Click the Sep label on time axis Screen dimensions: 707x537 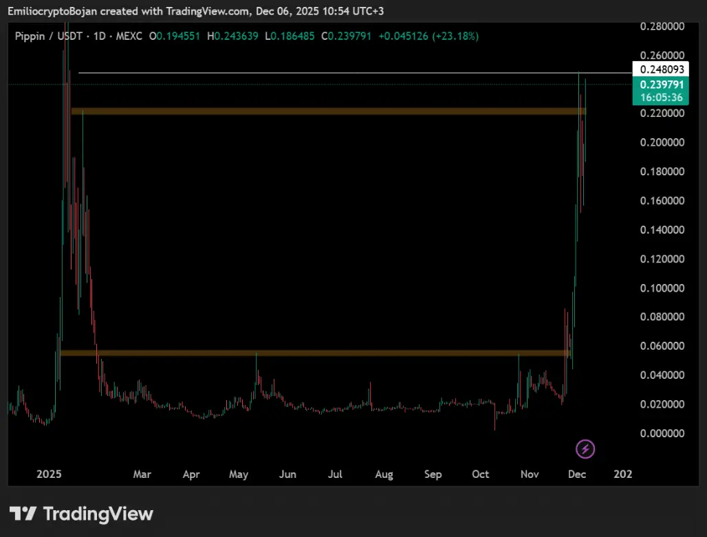pyautogui.click(x=433, y=474)
